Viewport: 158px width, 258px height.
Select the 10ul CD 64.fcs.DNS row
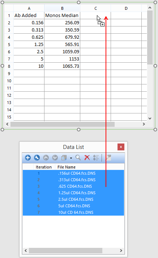pyautogui.click(x=73, y=212)
